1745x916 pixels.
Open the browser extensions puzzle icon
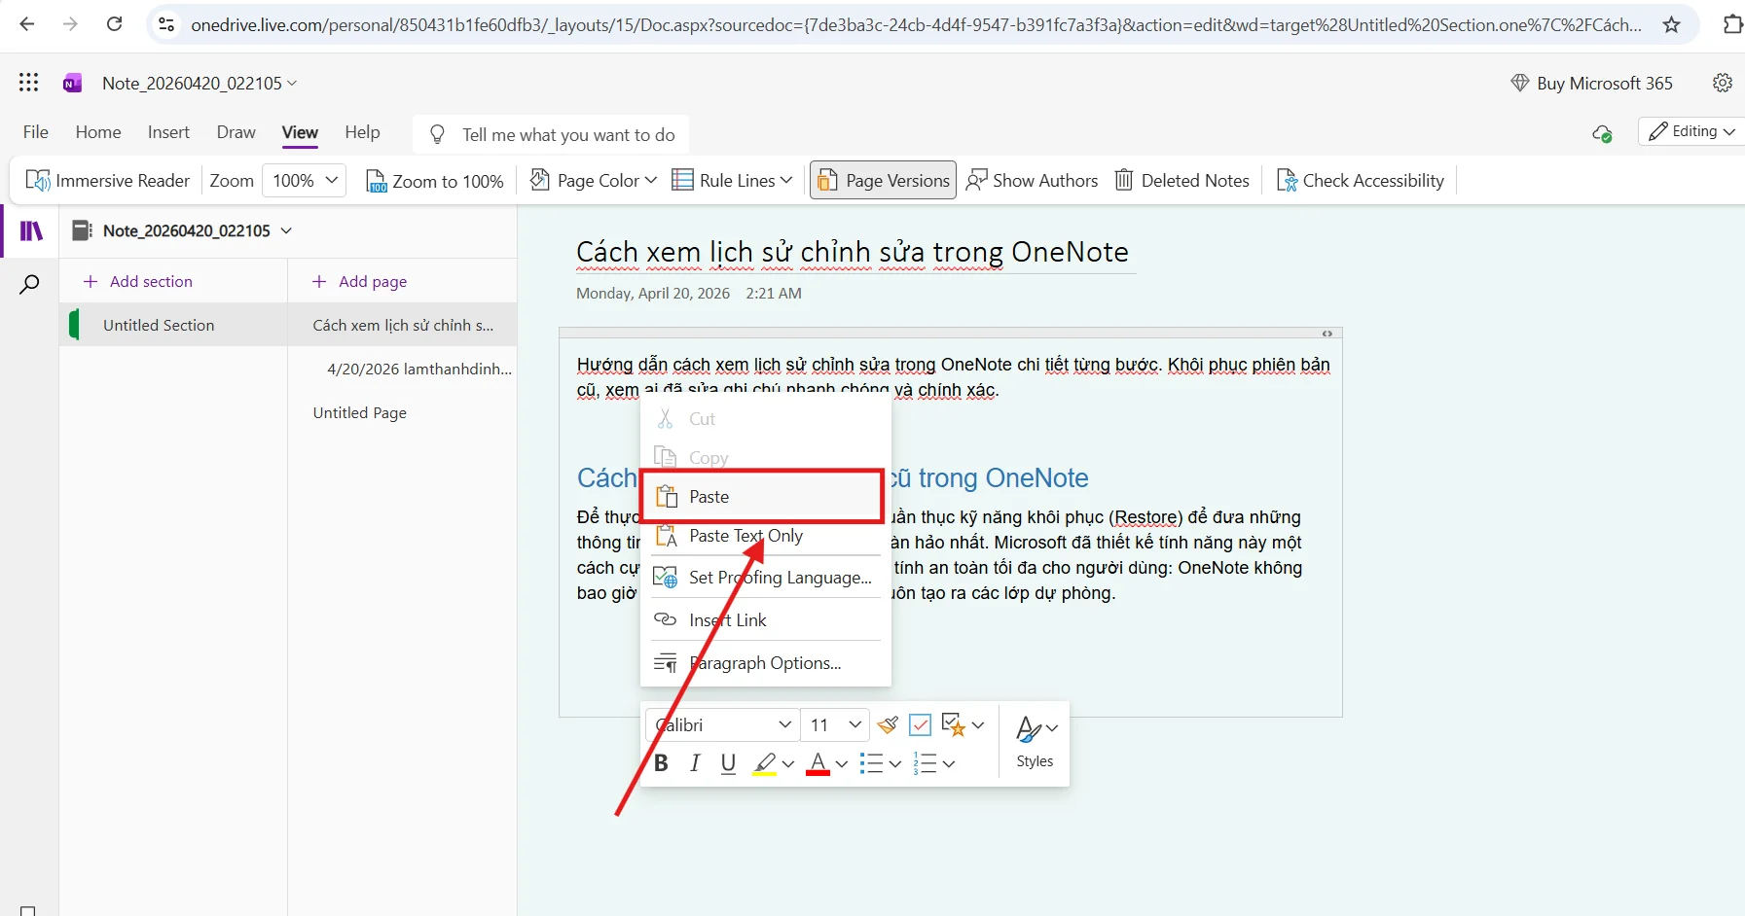tap(1732, 24)
